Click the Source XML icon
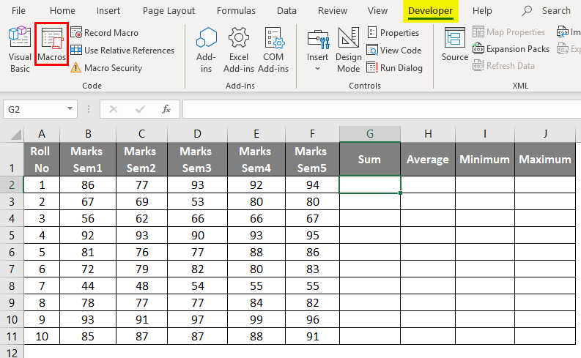 tap(454, 45)
